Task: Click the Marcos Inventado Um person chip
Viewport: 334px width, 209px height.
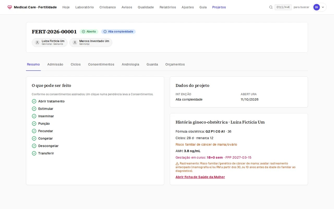Action: tap(91, 43)
